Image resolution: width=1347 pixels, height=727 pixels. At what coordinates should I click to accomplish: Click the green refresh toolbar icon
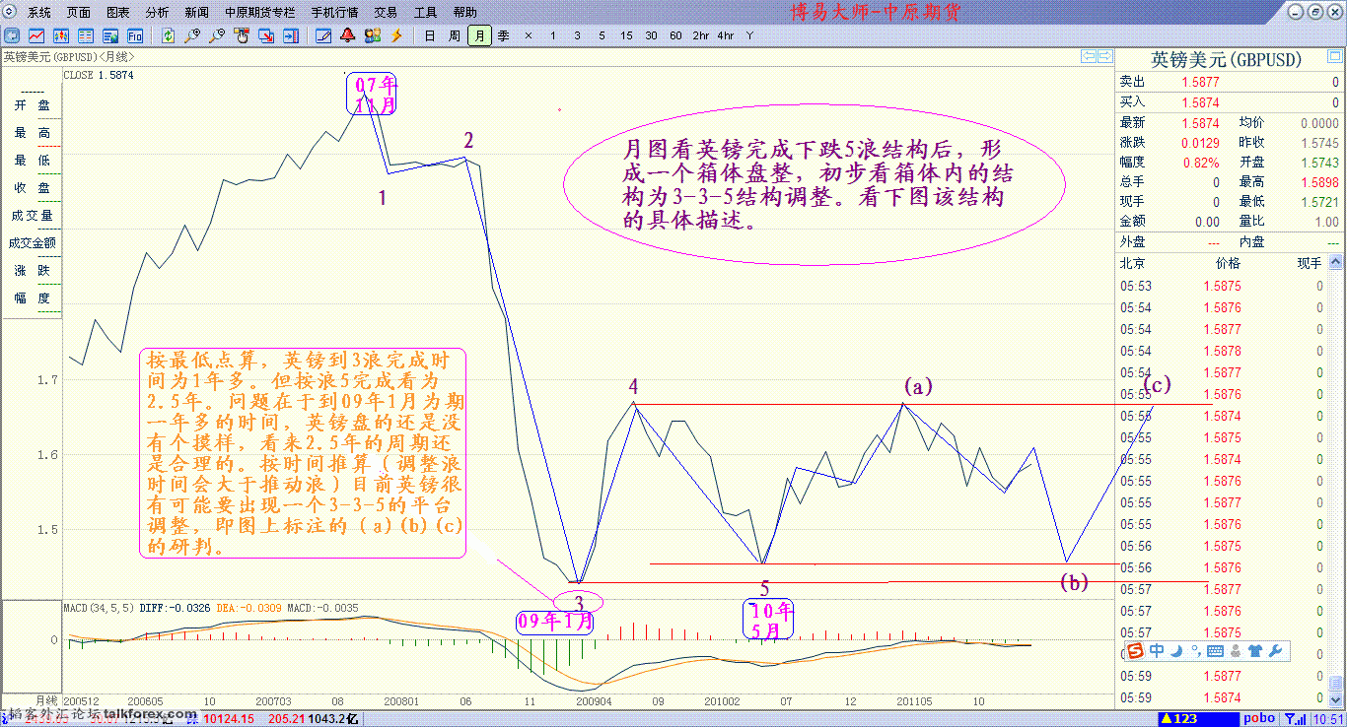[x=169, y=35]
